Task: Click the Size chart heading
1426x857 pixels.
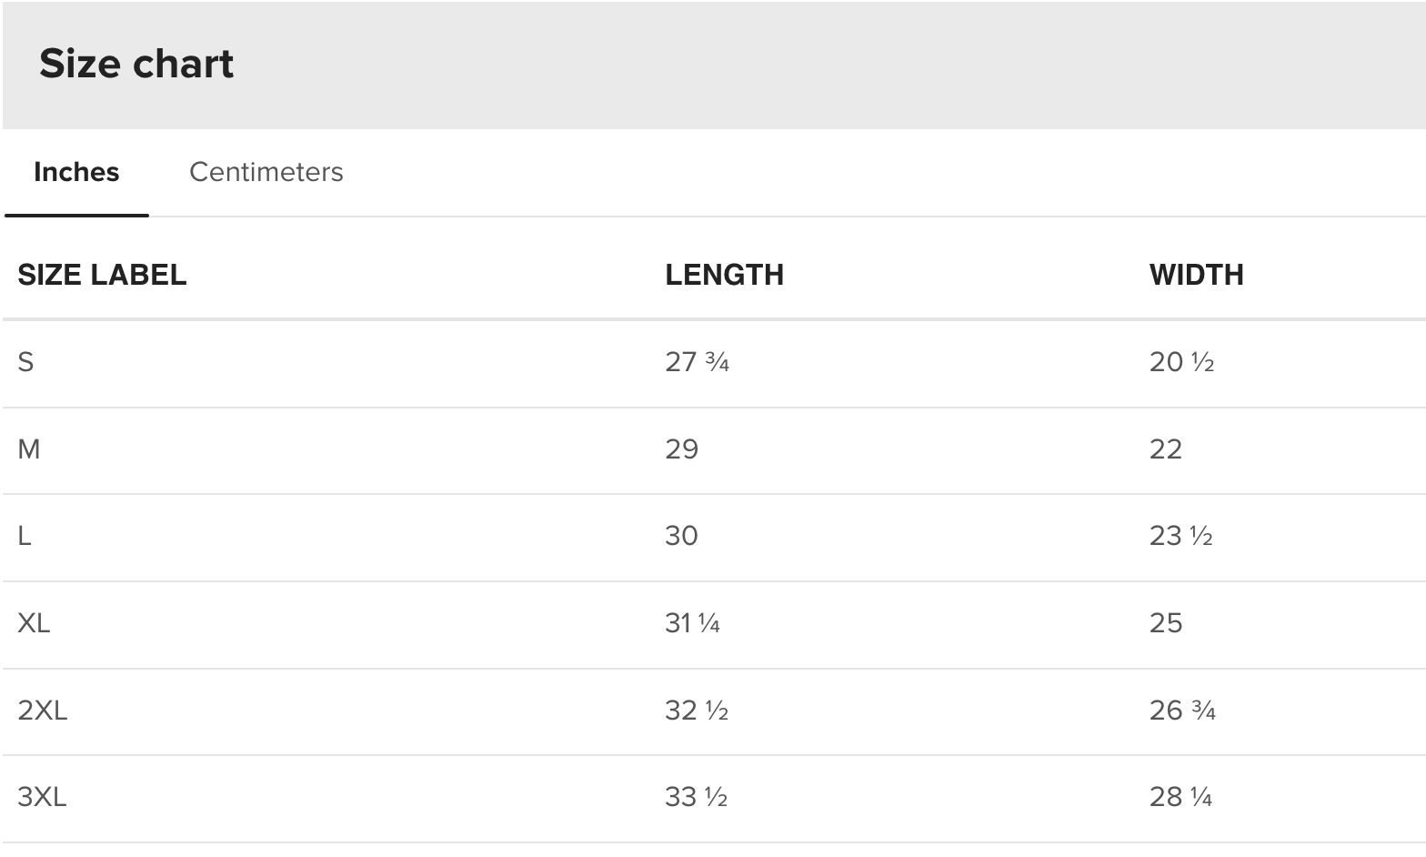Action: point(136,64)
